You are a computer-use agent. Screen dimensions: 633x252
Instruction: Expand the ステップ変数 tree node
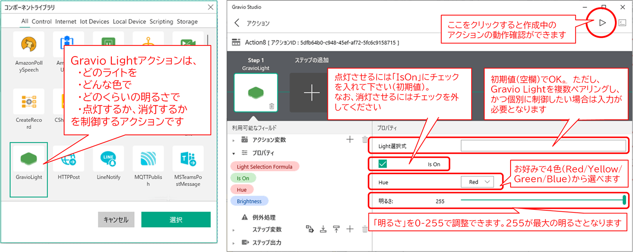(234, 230)
